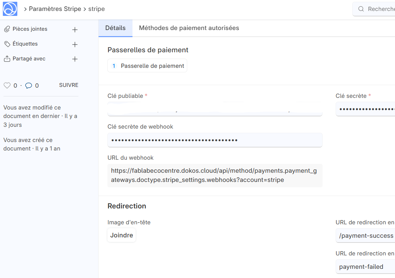This screenshot has height=278, width=395.
Task: Click SUIVRE to follow the document
Action: tap(69, 85)
